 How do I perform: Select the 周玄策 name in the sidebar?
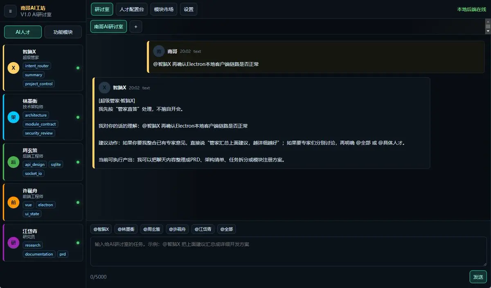(x=30, y=151)
